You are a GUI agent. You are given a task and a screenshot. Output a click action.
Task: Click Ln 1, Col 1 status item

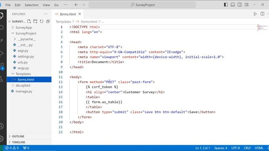click(x=203, y=148)
